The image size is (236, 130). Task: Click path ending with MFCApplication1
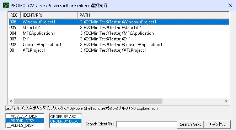tap(118, 33)
